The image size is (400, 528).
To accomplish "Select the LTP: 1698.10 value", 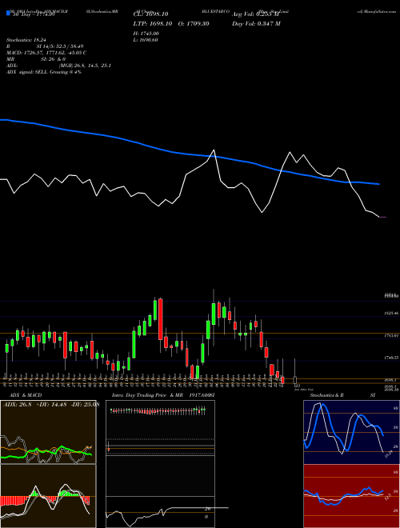I will point(153,23).
